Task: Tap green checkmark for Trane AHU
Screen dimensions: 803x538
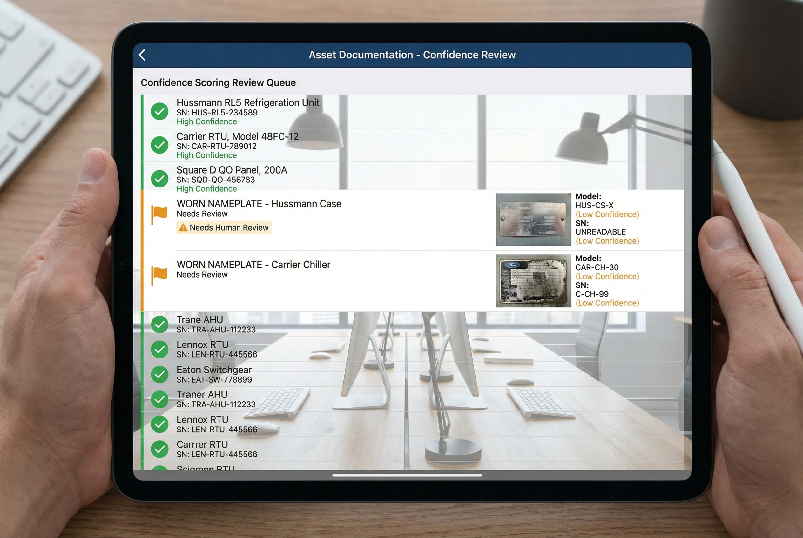Action: click(x=159, y=324)
